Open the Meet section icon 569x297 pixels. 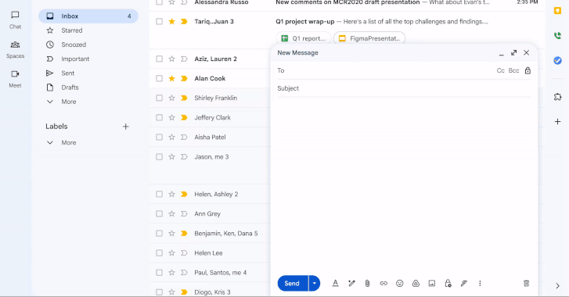pos(15,74)
